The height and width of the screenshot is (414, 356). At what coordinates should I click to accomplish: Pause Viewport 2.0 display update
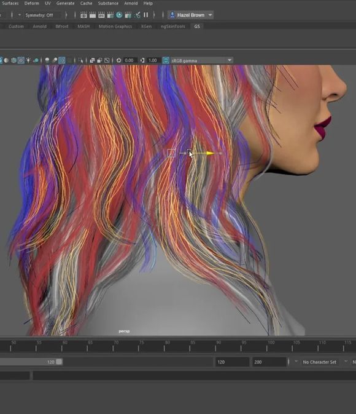145,15
